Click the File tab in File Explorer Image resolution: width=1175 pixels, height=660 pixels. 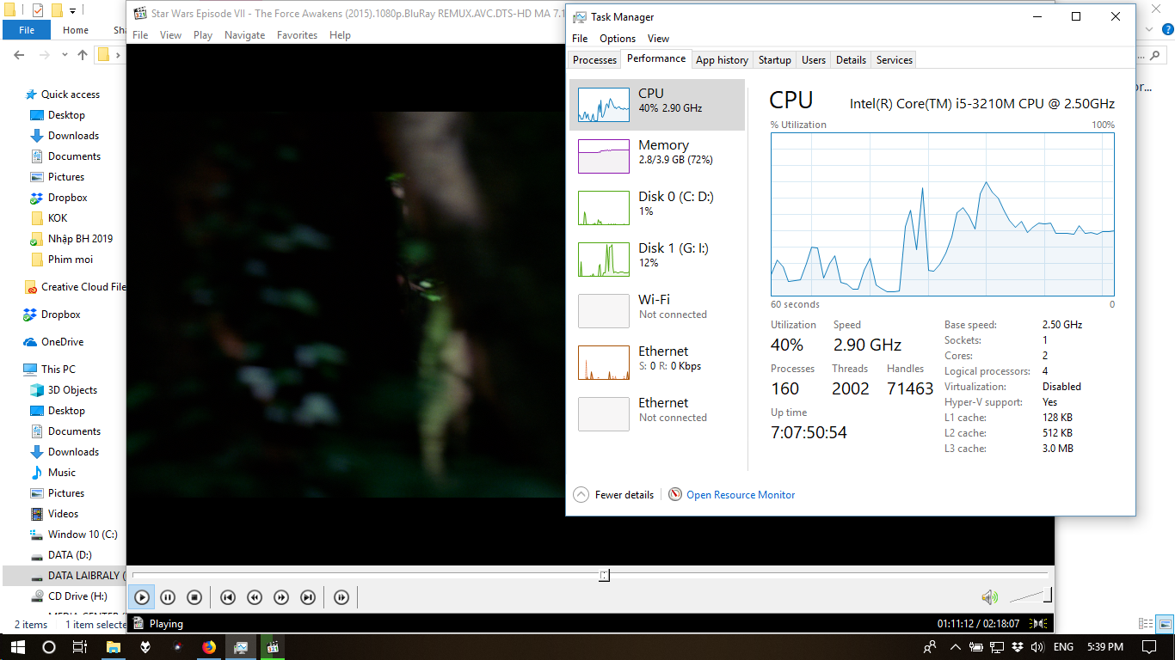click(27, 30)
